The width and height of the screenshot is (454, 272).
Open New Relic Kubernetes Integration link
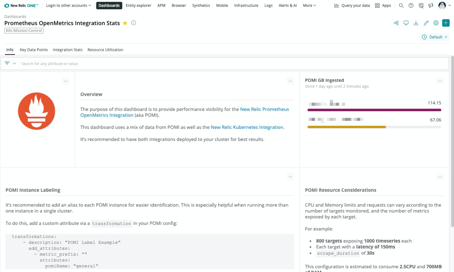coord(247,127)
